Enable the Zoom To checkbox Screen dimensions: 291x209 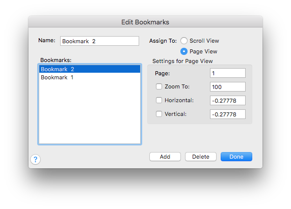tap(159, 86)
